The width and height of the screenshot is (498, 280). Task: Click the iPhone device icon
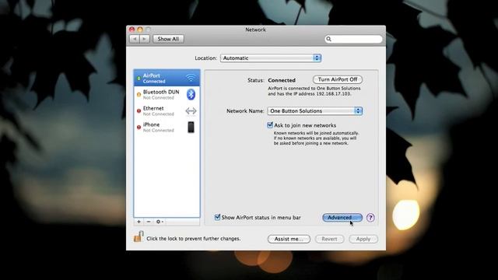click(191, 128)
